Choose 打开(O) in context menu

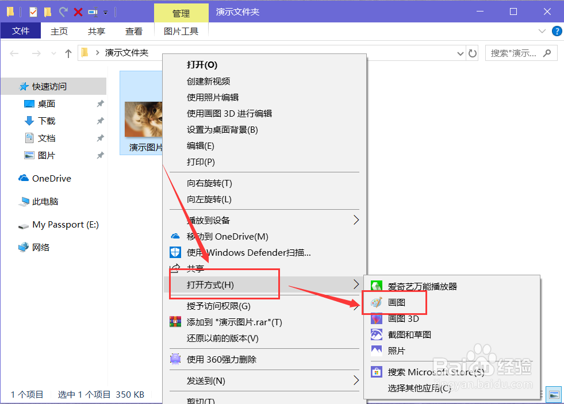click(264, 65)
